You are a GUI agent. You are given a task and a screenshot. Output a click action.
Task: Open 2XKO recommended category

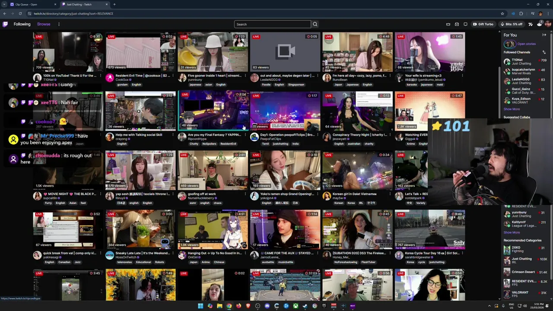pos(525,249)
